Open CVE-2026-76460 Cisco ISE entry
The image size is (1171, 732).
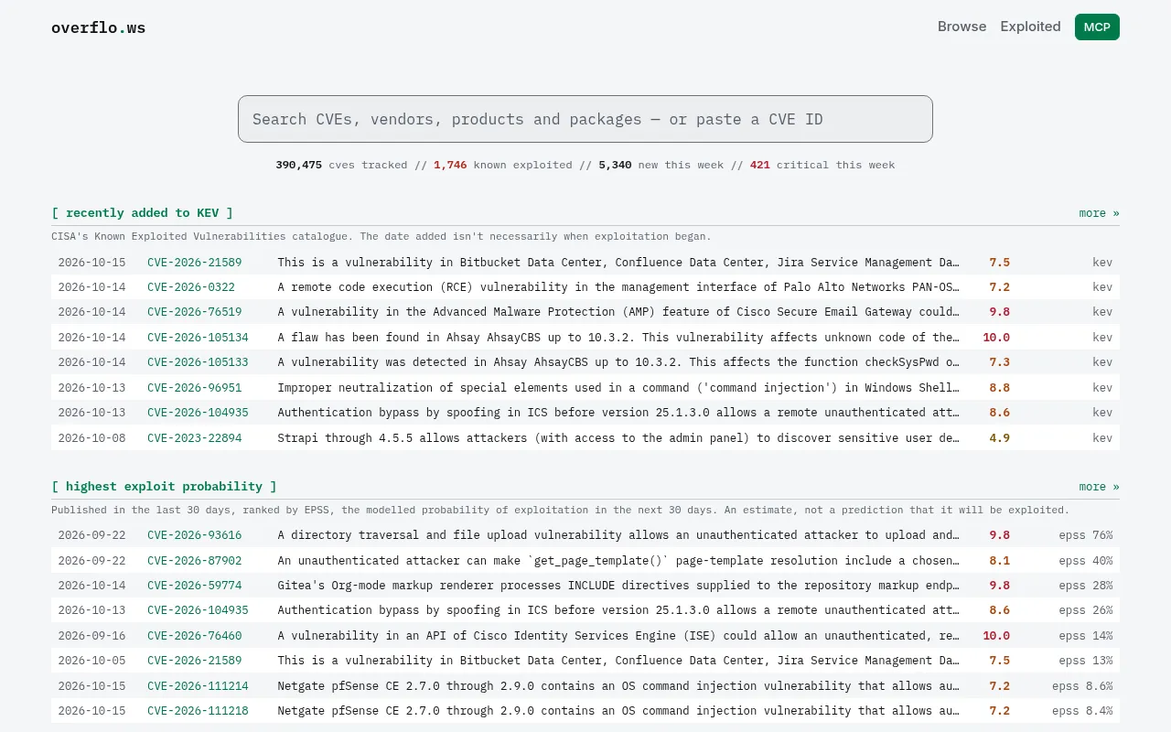tap(195, 636)
